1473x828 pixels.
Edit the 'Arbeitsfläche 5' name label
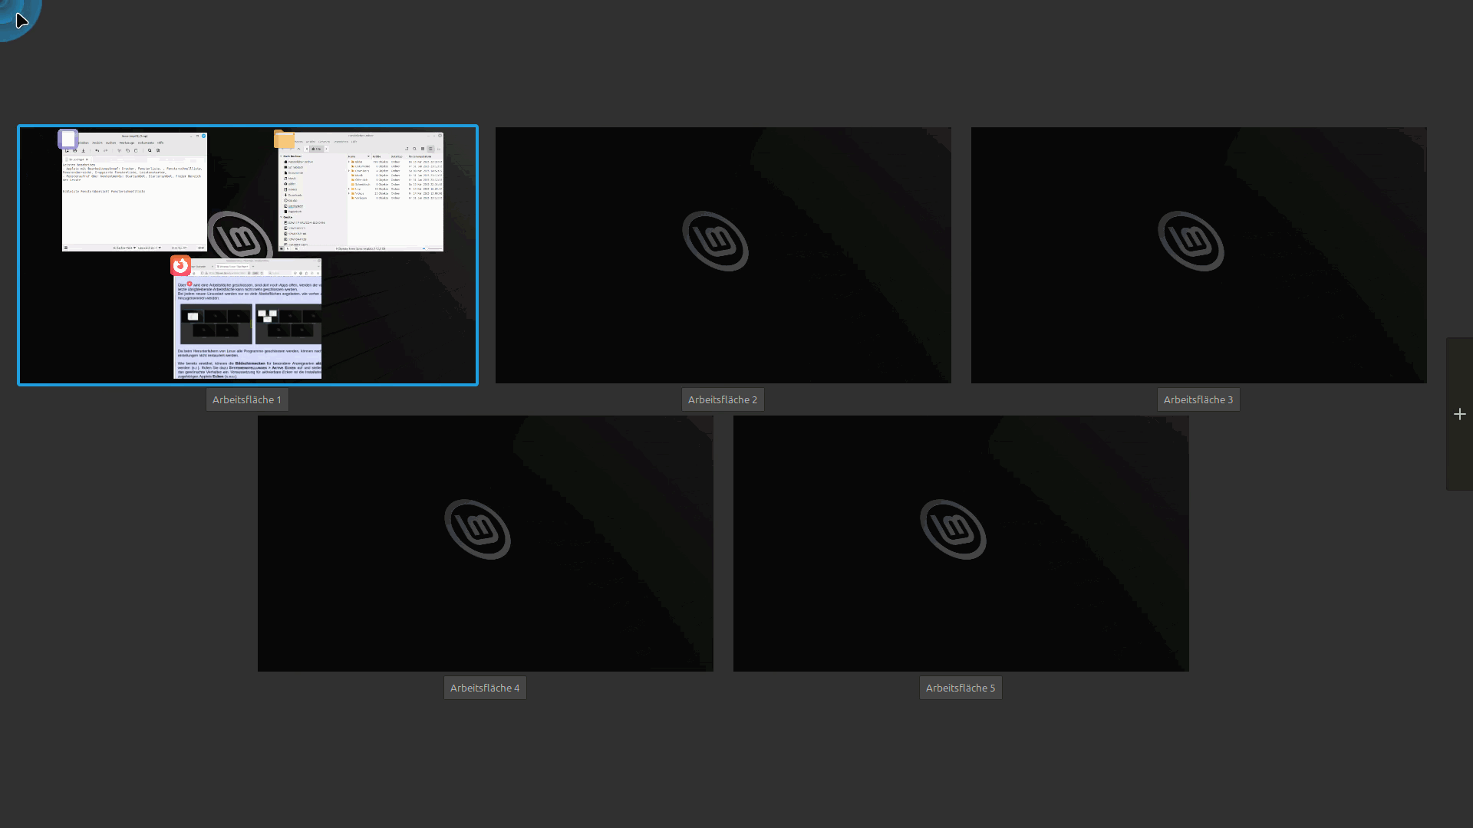tap(961, 688)
